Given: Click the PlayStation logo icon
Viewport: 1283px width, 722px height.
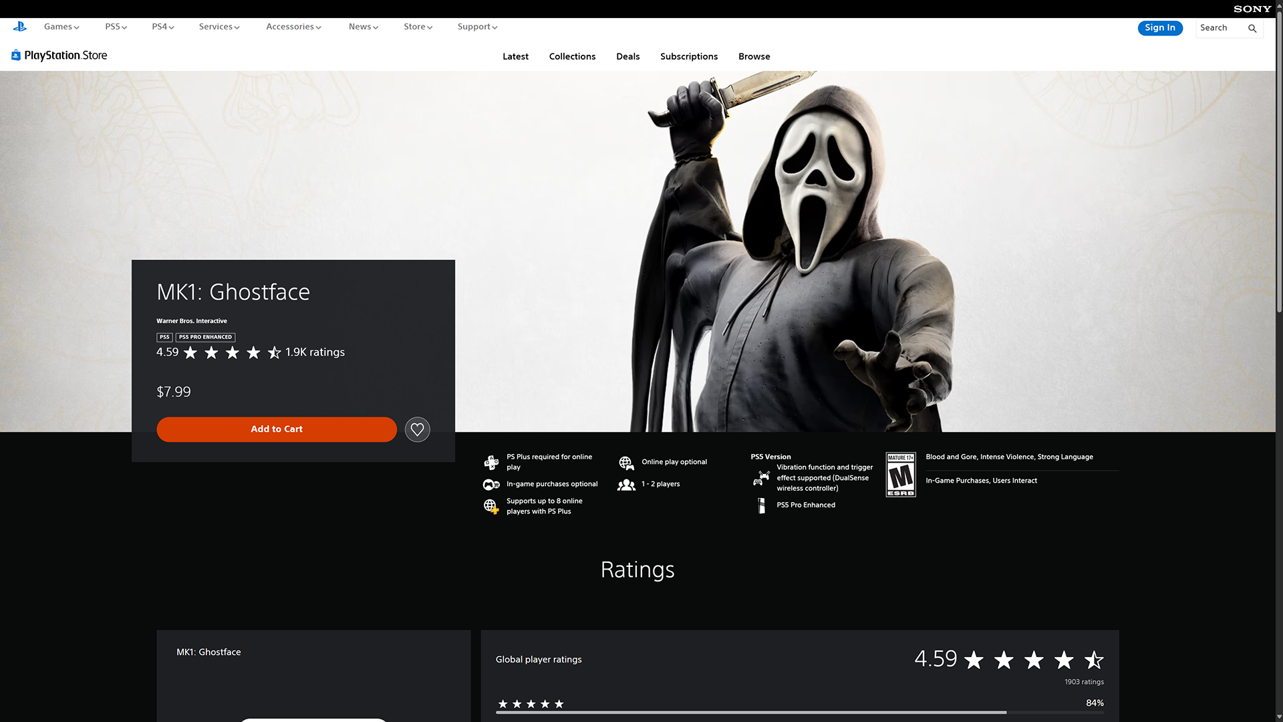Looking at the screenshot, I should 20,27.
